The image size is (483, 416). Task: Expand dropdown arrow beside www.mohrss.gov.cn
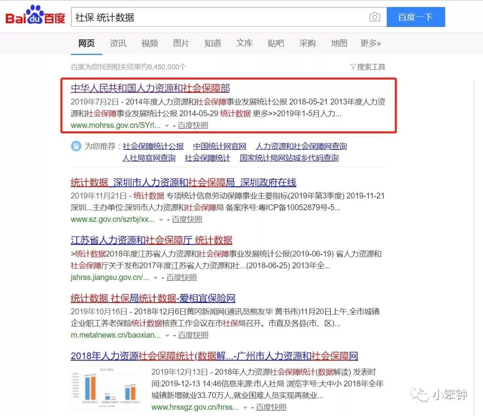167,126
